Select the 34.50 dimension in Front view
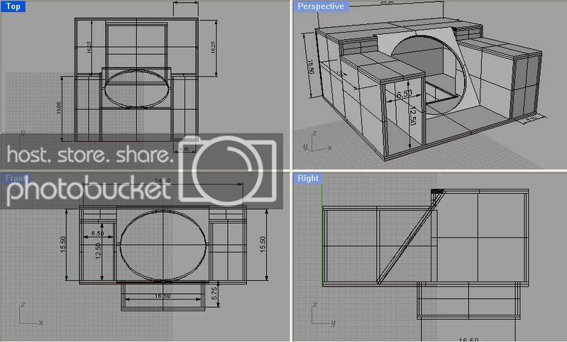The width and height of the screenshot is (567, 342). (x=163, y=180)
